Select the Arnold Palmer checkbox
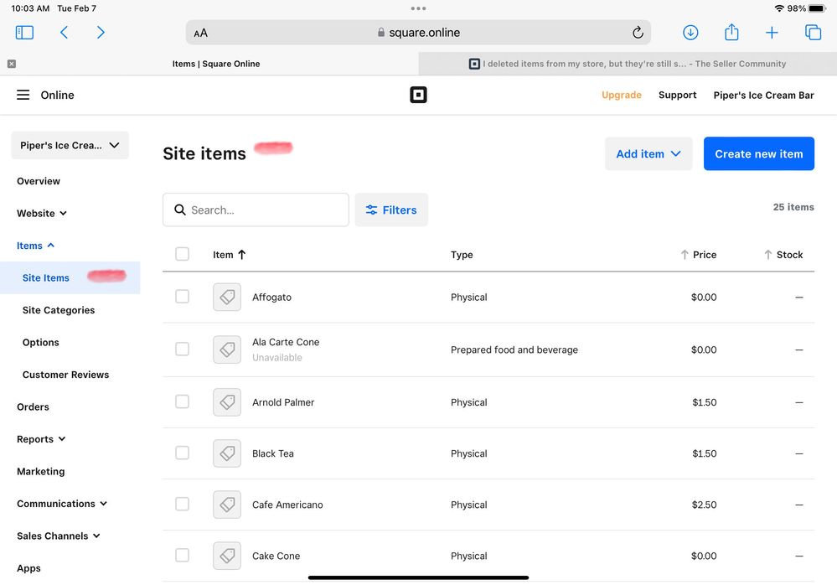The height and width of the screenshot is (585, 837). point(182,402)
